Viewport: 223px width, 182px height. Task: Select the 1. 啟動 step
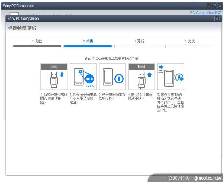click(37, 41)
